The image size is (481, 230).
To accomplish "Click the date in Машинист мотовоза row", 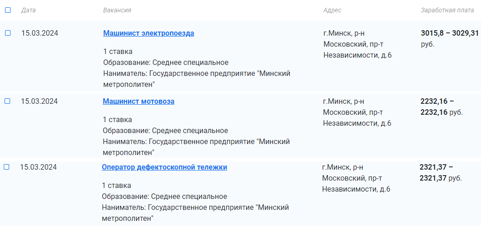I will tap(39, 101).
